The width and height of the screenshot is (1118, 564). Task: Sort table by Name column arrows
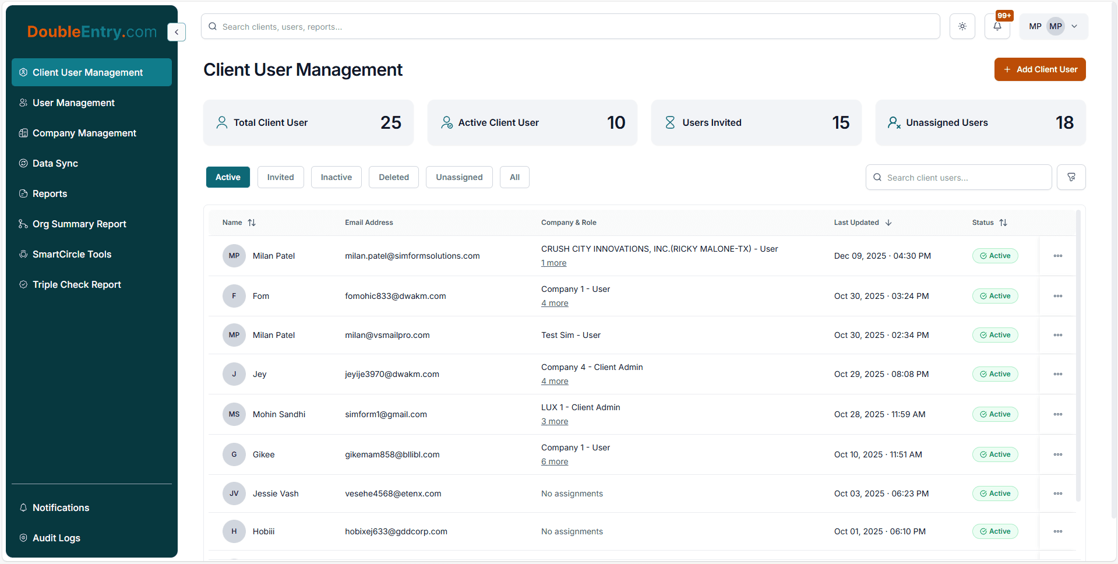tap(252, 222)
